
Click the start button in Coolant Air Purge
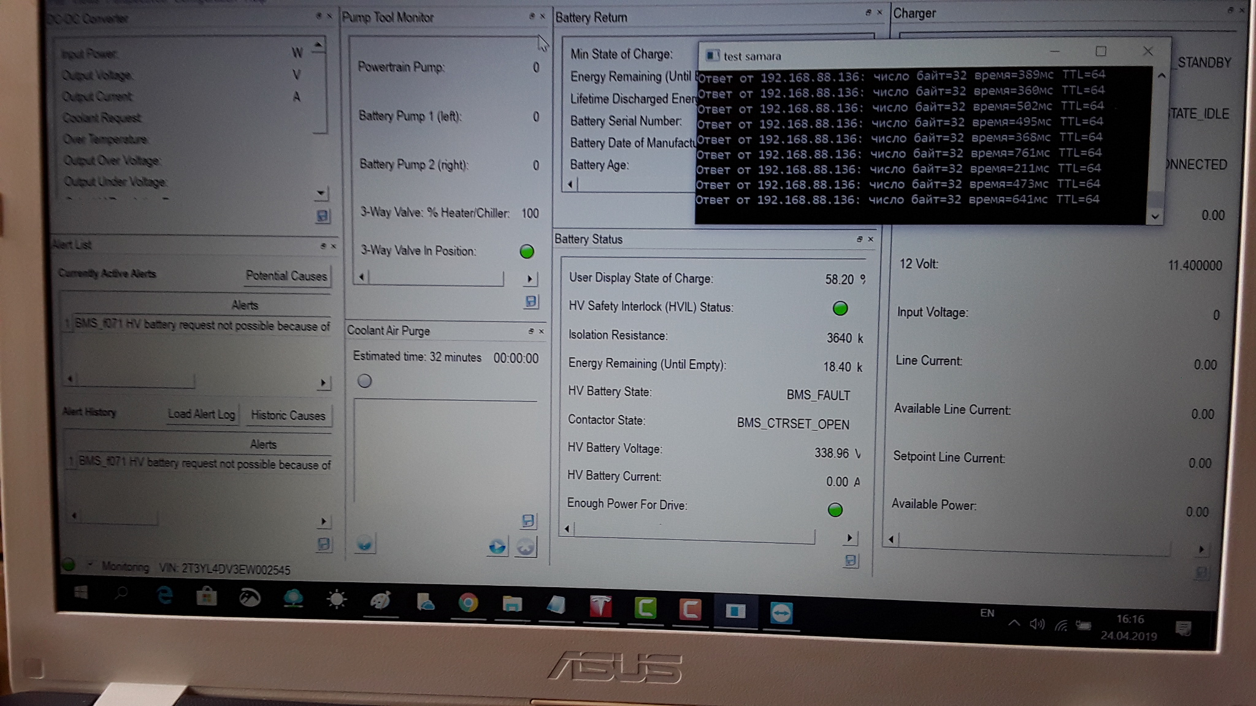497,545
